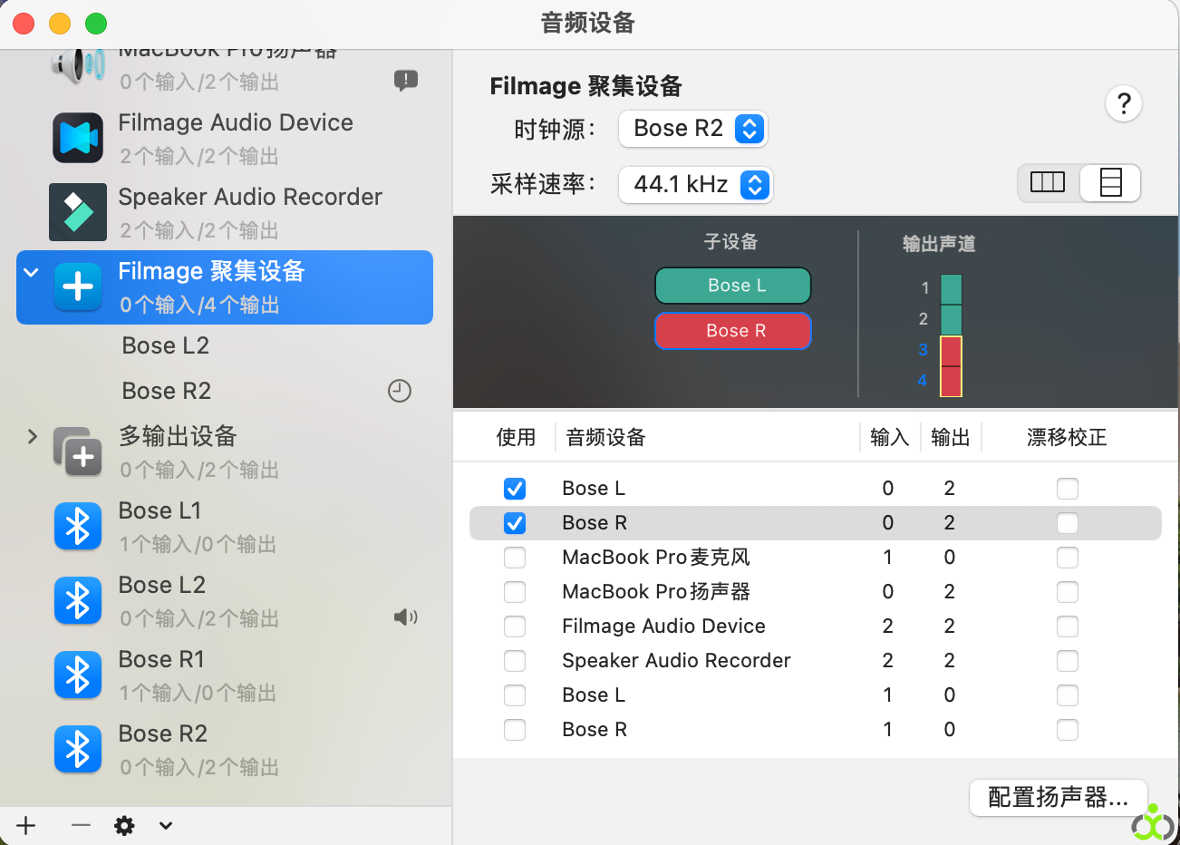1180x845 pixels.
Task: Check use box for input Bose L row
Action: [515, 695]
